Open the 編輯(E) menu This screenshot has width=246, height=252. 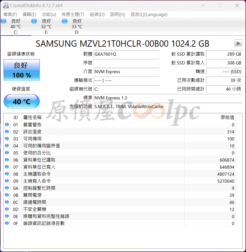[30, 14]
